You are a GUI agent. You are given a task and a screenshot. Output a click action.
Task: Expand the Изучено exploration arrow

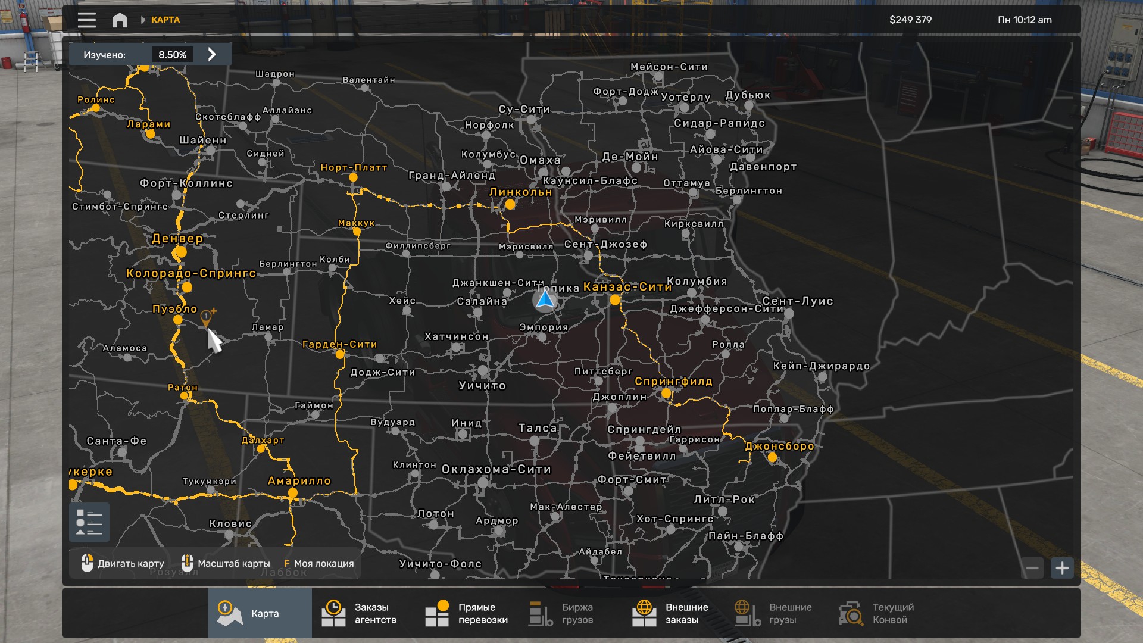pyautogui.click(x=212, y=54)
